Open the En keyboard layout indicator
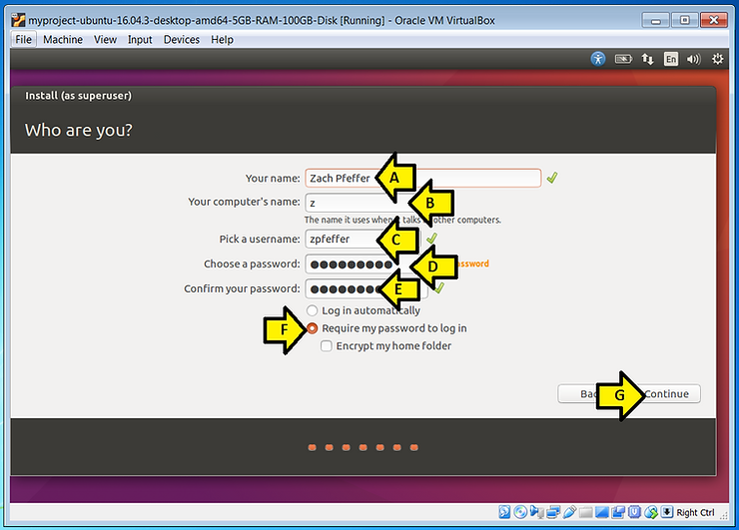This screenshot has width=739, height=530. 671,59
